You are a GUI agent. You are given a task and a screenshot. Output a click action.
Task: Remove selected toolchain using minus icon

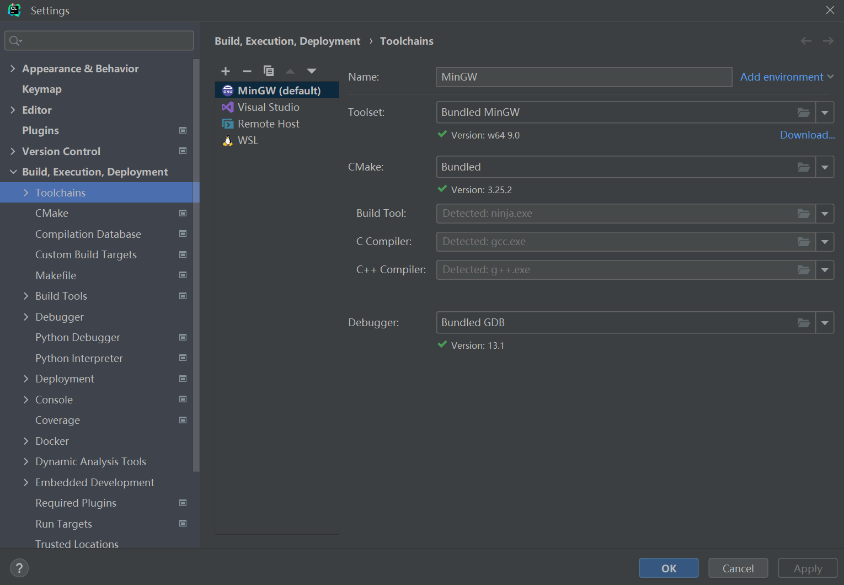(x=247, y=71)
